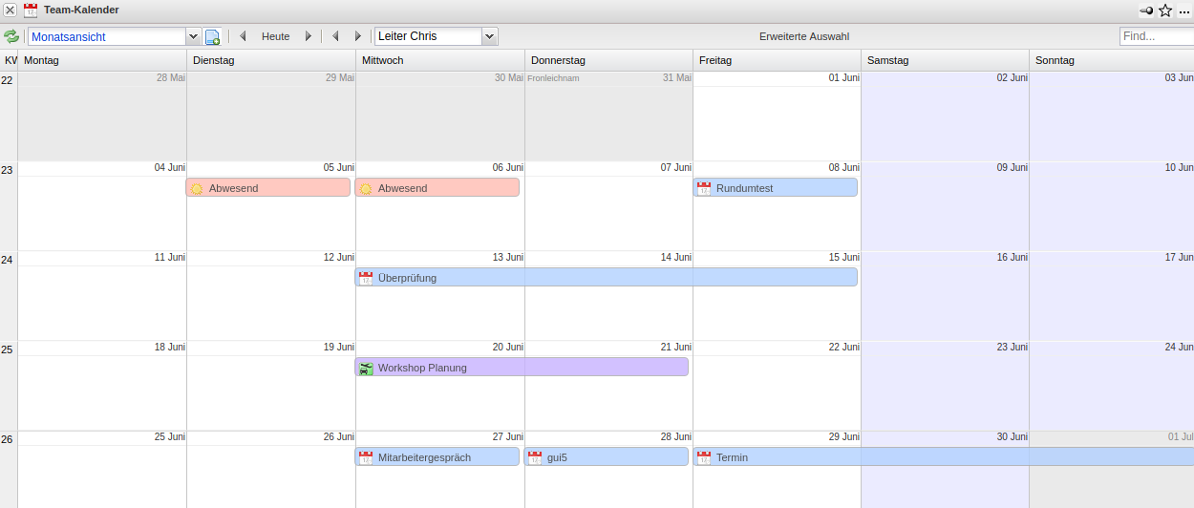The height and width of the screenshot is (508, 1194).
Task: Select calendar week 24 label
Action: 8,260
